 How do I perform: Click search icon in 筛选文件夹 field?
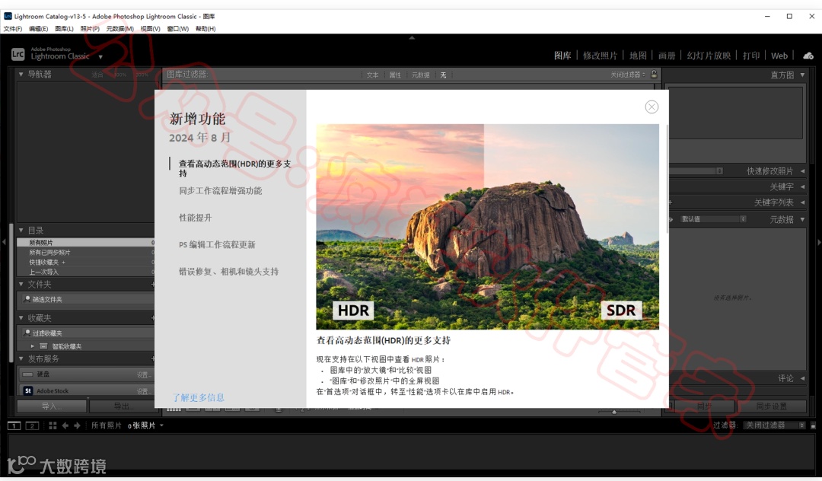pyautogui.click(x=27, y=299)
